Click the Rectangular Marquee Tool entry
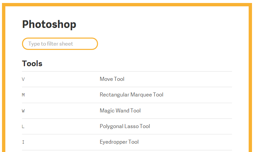This screenshot has height=152, width=254. click(131, 95)
